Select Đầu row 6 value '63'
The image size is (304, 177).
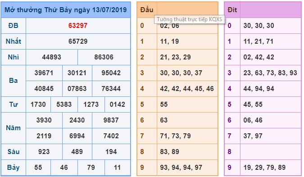pyautogui.click(x=164, y=120)
